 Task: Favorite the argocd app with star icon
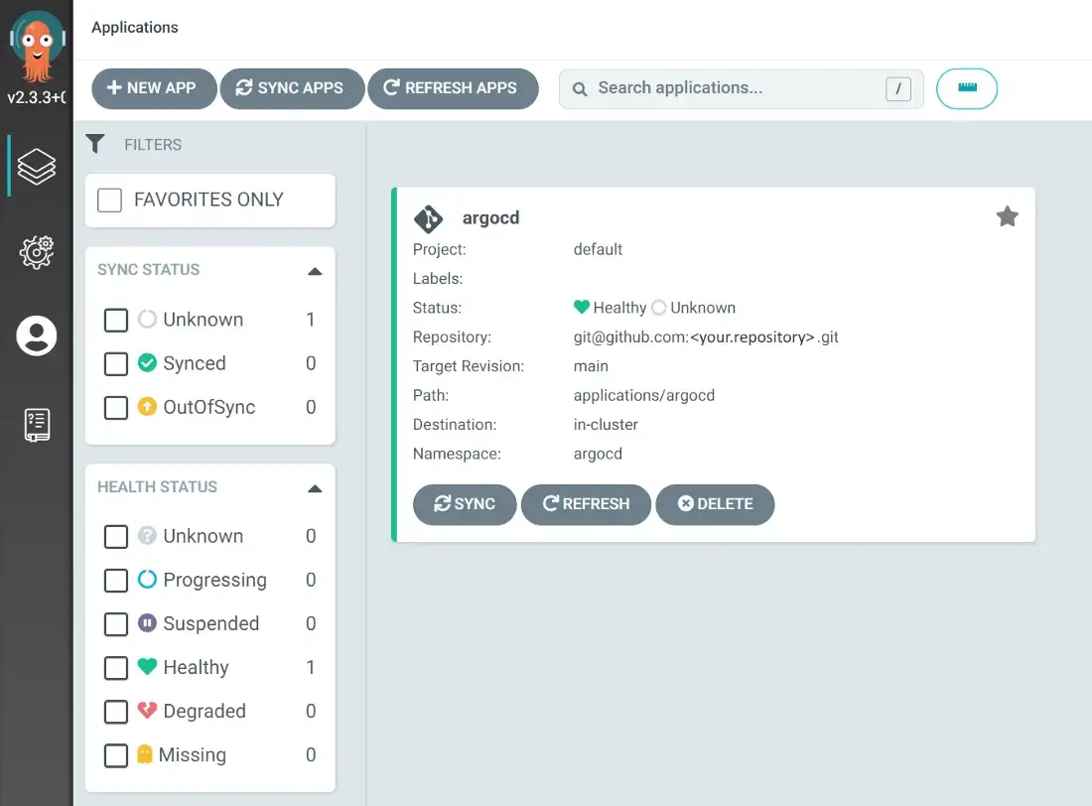click(x=1007, y=216)
